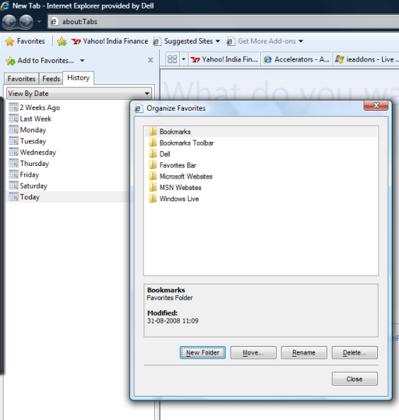Screen dimensions: 399x420
Task: Open the recent pages dropdown arrow
Action: pyautogui.click(x=39, y=22)
